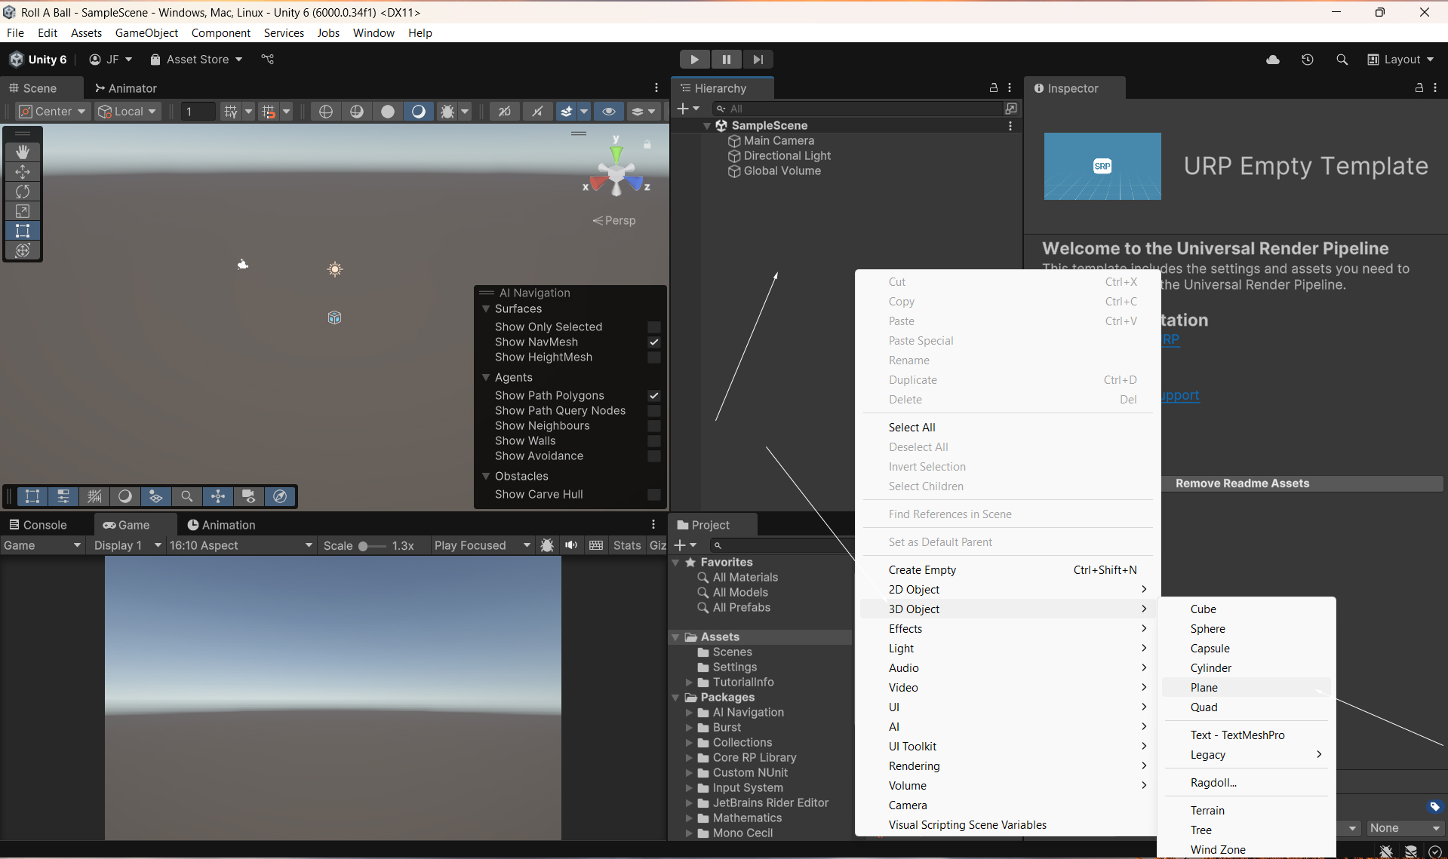The image size is (1448, 859).
Task: Click Create Empty in context menu
Action: pyautogui.click(x=922, y=570)
